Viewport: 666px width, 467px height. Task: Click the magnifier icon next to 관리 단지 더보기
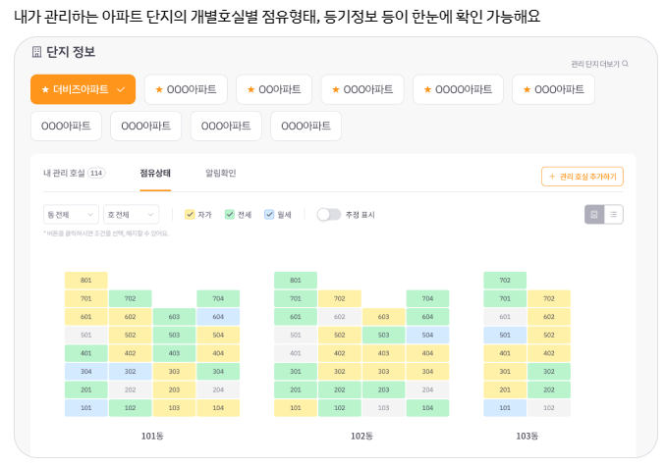[x=625, y=64]
